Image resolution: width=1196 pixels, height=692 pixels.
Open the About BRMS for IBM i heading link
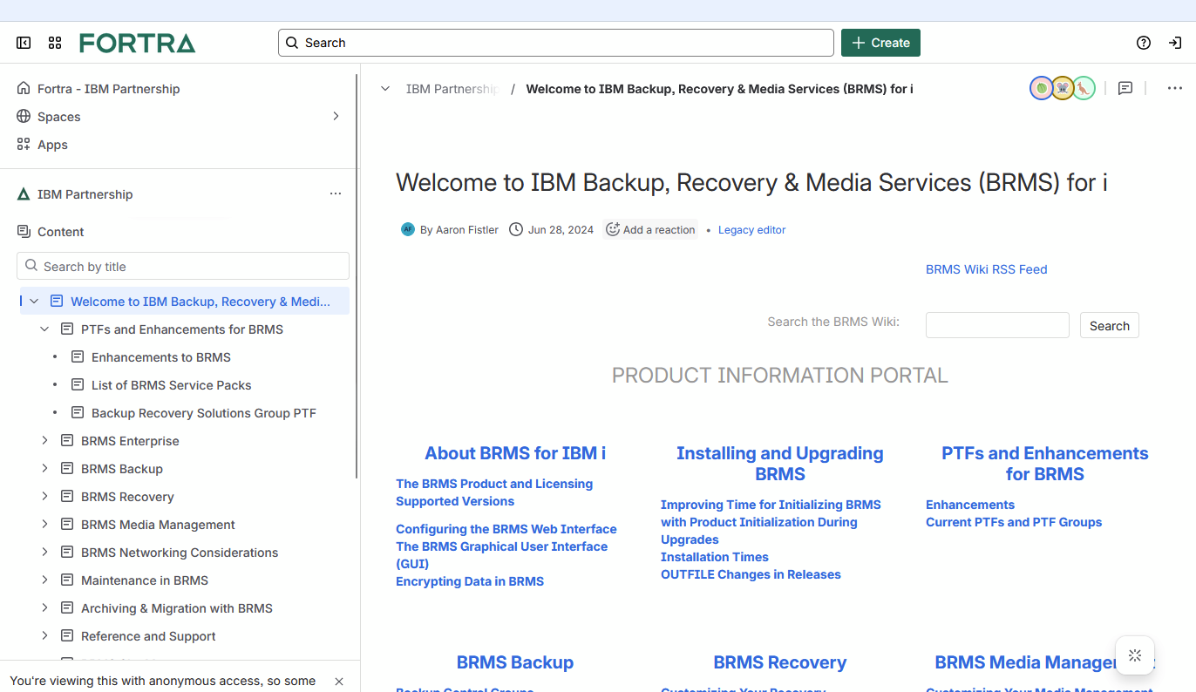coord(515,453)
